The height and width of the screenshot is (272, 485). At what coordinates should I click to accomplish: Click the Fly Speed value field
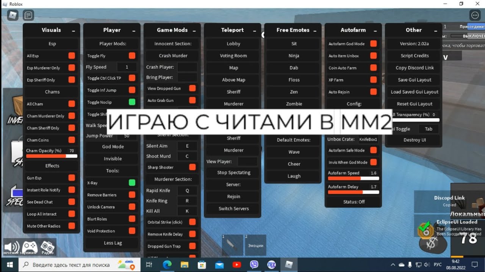click(127, 67)
